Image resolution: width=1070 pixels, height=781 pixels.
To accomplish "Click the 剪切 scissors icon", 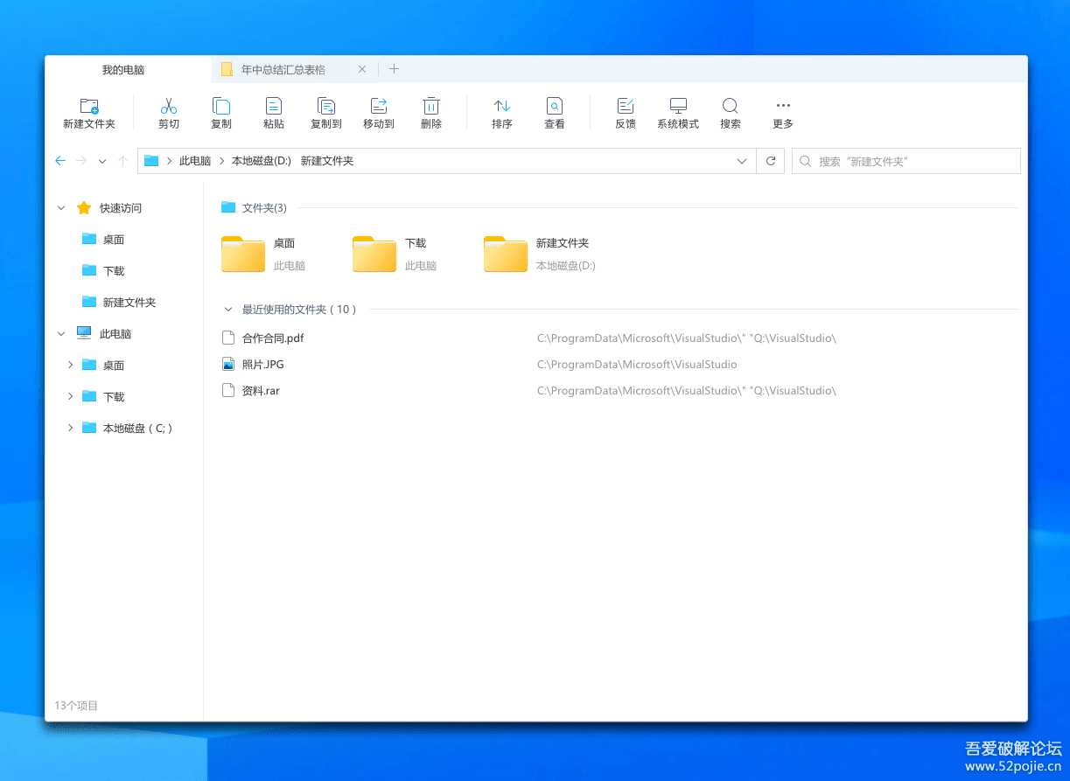I will [169, 107].
